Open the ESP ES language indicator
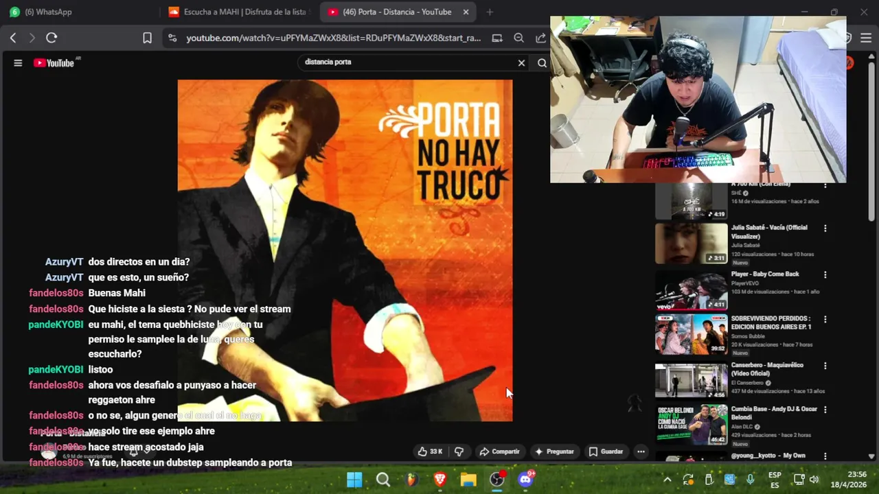 [x=775, y=480]
